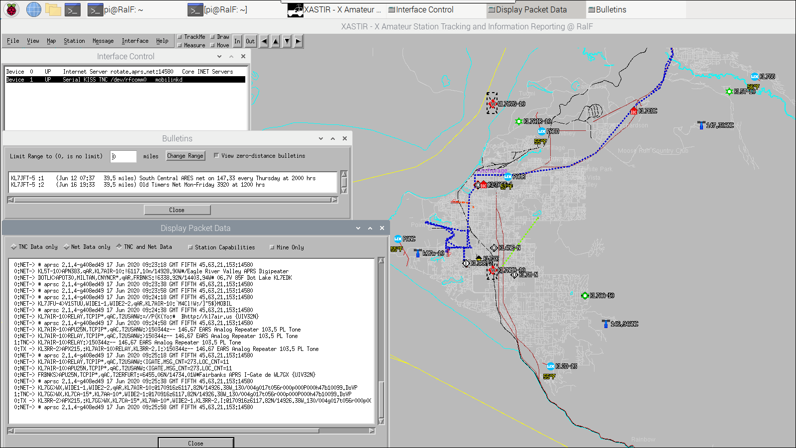
Task: Select the 147.30ANC repeater tower icon
Action: click(701, 125)
